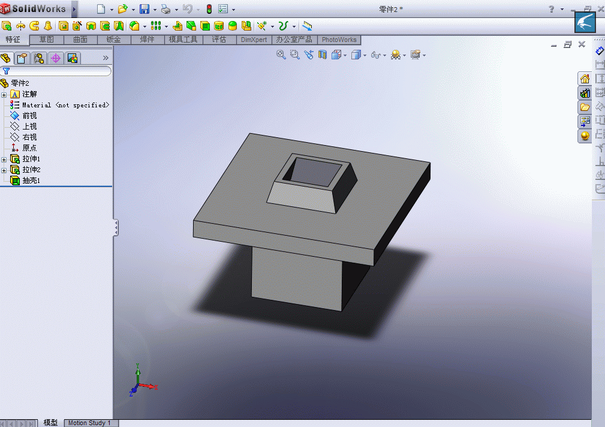The height and width of the screenshot is (427, 605).
Task: Select the Wrap tool
Action: click(x=219, y=26)
